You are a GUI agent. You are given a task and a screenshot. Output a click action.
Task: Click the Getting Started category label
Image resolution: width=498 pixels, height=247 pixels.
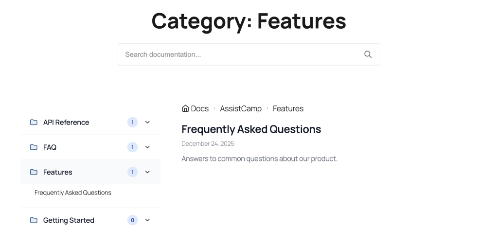point(69,220)
